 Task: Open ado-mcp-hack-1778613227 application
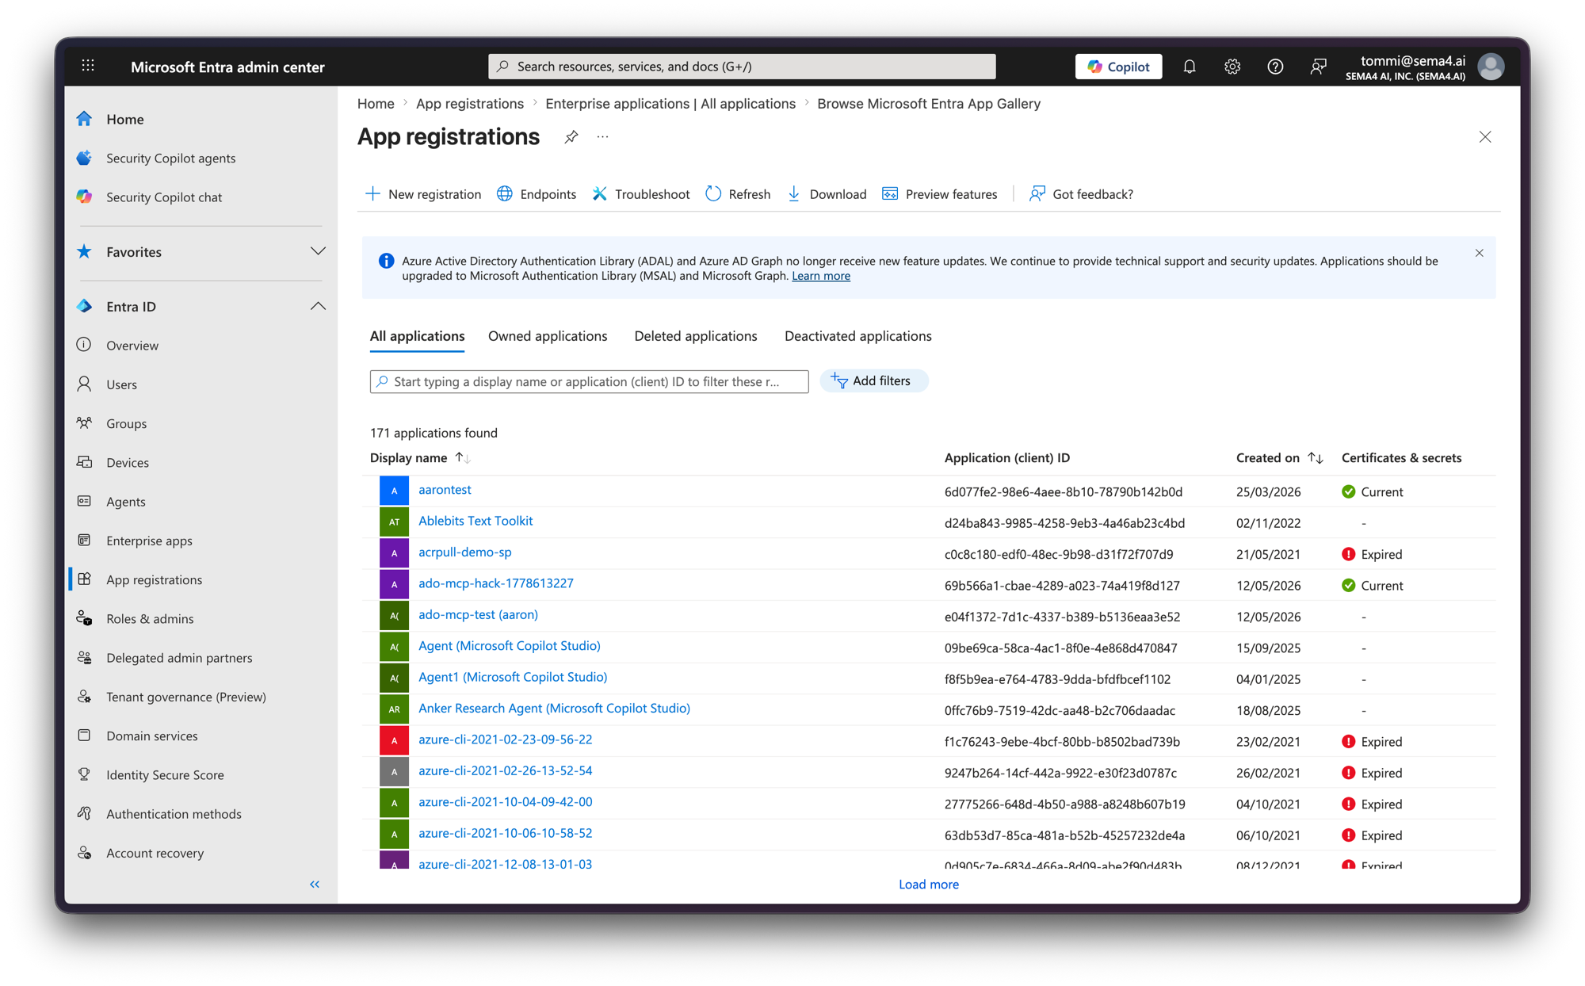(x=496, y=583)
